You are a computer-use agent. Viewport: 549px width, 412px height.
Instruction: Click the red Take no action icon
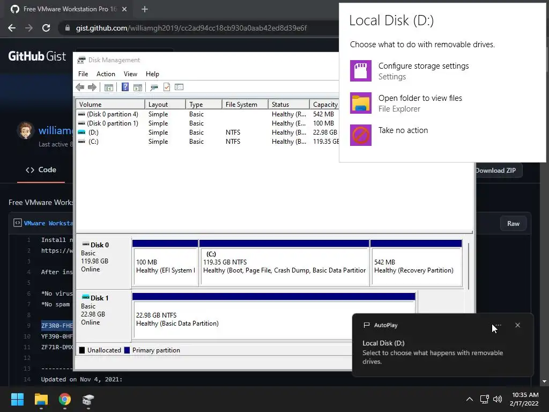coord(361,135)
